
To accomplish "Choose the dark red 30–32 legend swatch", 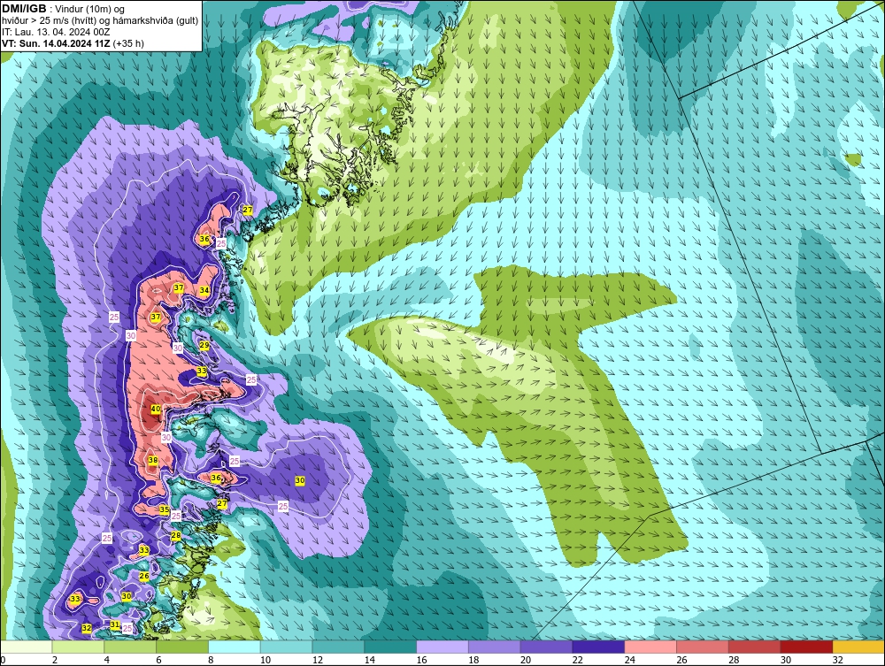I will click(806, 647).
